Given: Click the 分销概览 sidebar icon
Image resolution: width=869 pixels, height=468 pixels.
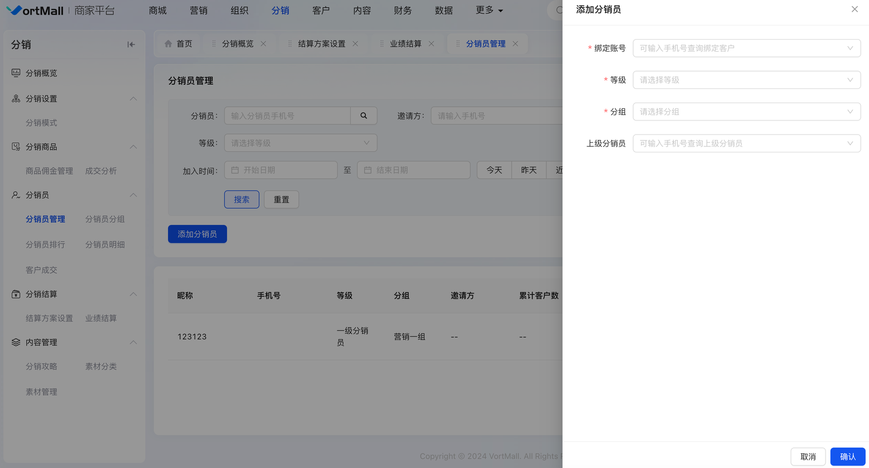Looking at the screenshot, I should pyautogui.click(x=16, y=73).
